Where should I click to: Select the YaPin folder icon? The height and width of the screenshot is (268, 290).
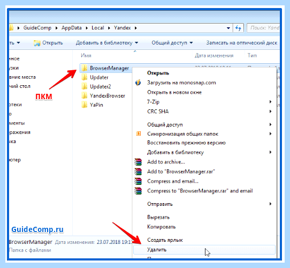pyautogui.click(x=85, y=105)
